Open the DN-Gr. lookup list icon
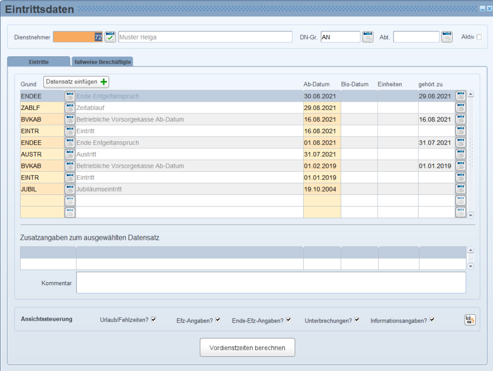 point(368,37)
